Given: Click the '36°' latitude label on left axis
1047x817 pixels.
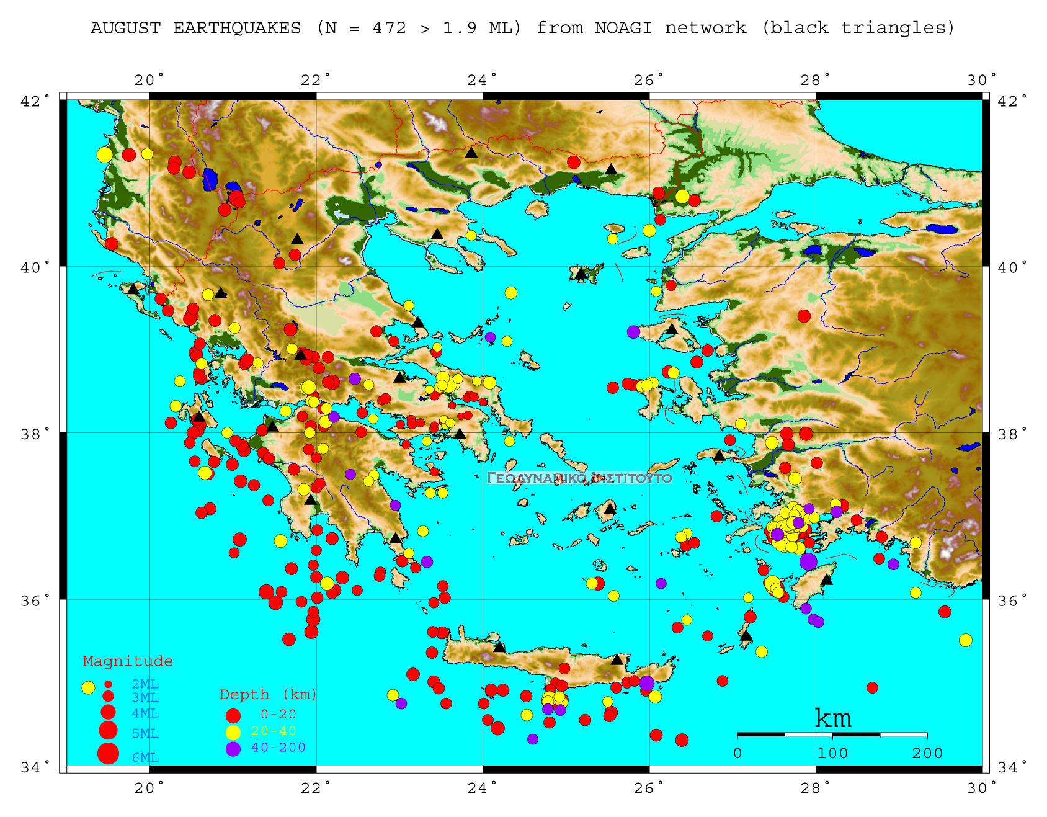Looking at the screenshot, I should tap(37, 600).
